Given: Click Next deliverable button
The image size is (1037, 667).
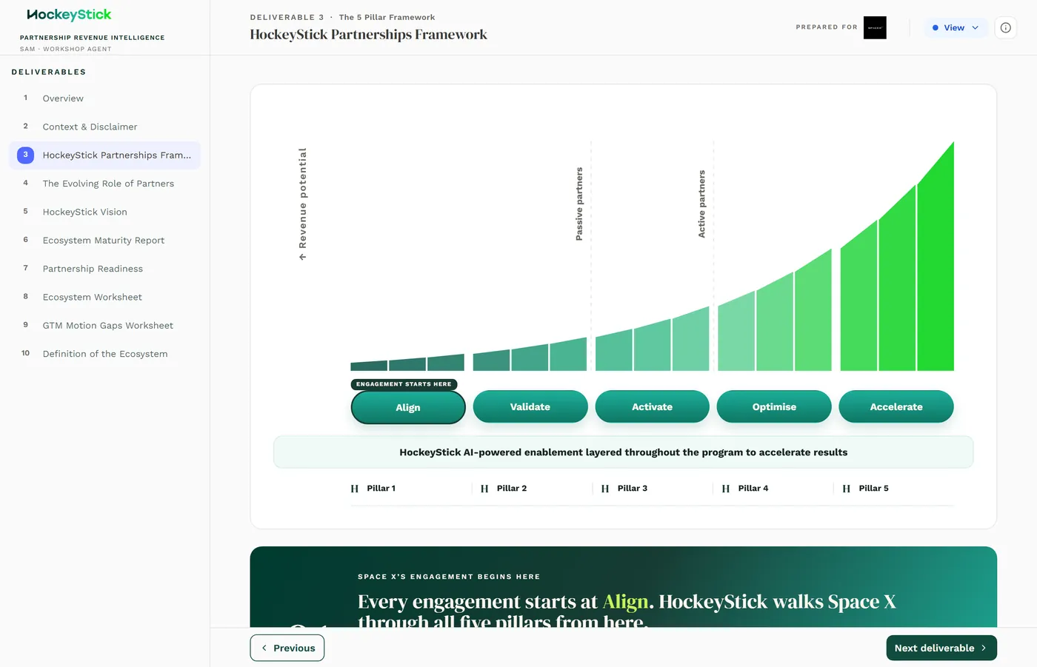Looking at the screenshot, I should pyautogui.click(x=941, y=648).
